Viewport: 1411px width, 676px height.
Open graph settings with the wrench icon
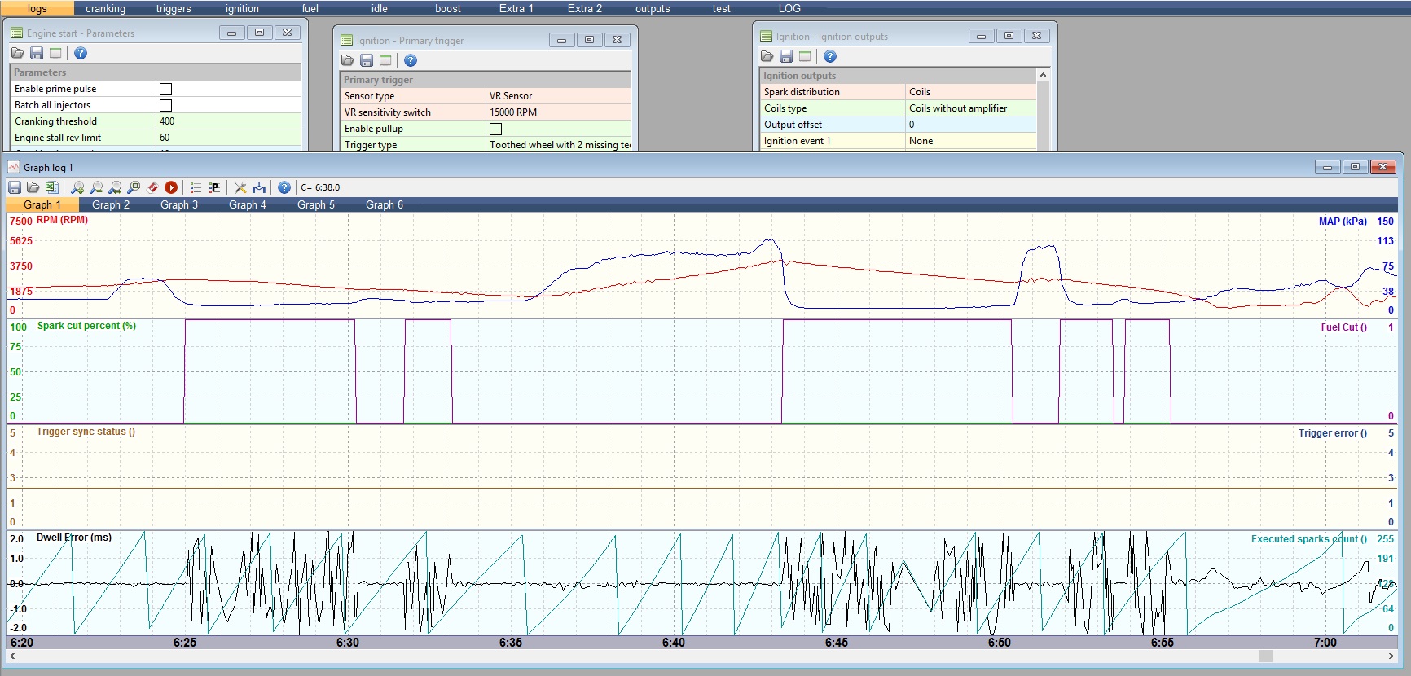240,187
